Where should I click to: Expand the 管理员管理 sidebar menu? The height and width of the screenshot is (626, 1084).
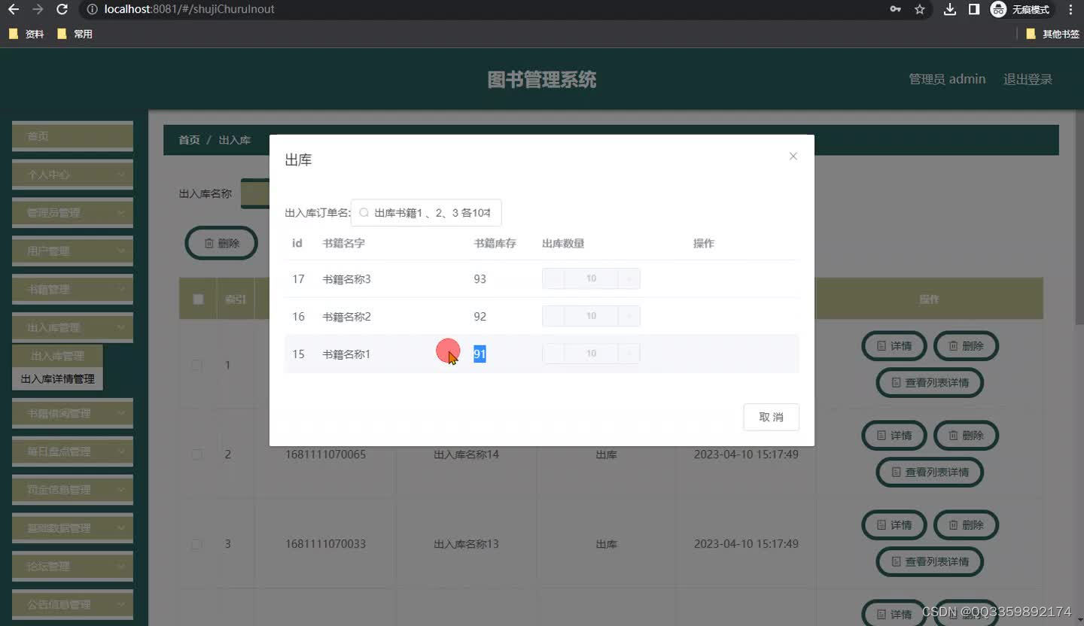[72, 213]
